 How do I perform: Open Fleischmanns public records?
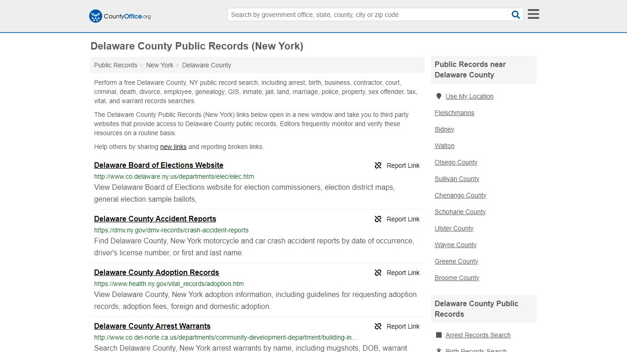(x=454, y=113)
